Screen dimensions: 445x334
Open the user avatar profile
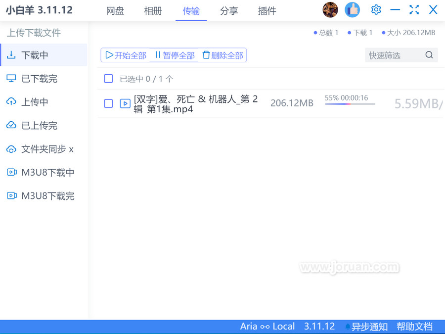click(330, 10)
